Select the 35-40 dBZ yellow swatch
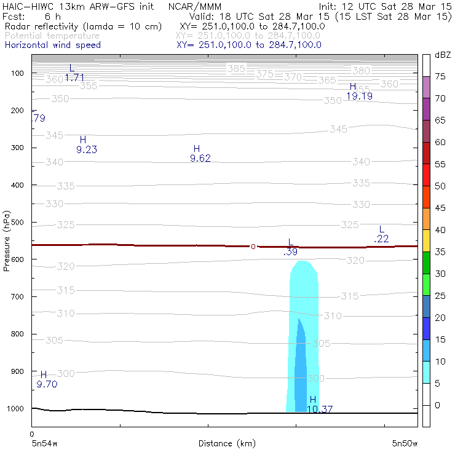The image size is (455, 455). click(426, 241)
